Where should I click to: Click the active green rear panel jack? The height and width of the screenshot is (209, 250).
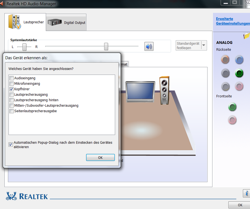(x=239, y=73)
